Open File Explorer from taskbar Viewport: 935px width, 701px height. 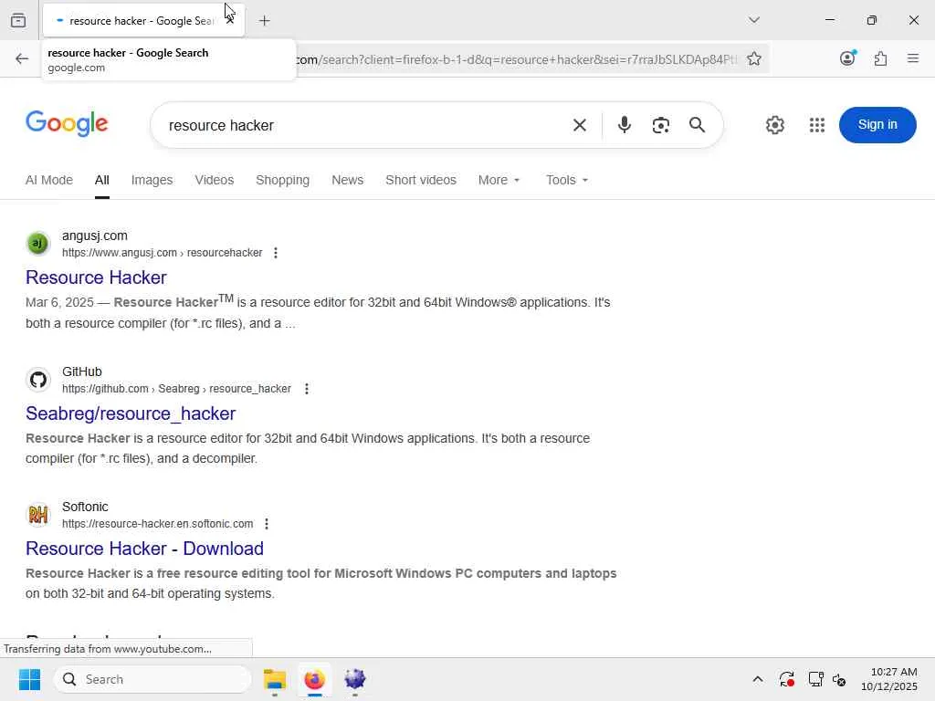pyautogui.click(x=275, y=679)
